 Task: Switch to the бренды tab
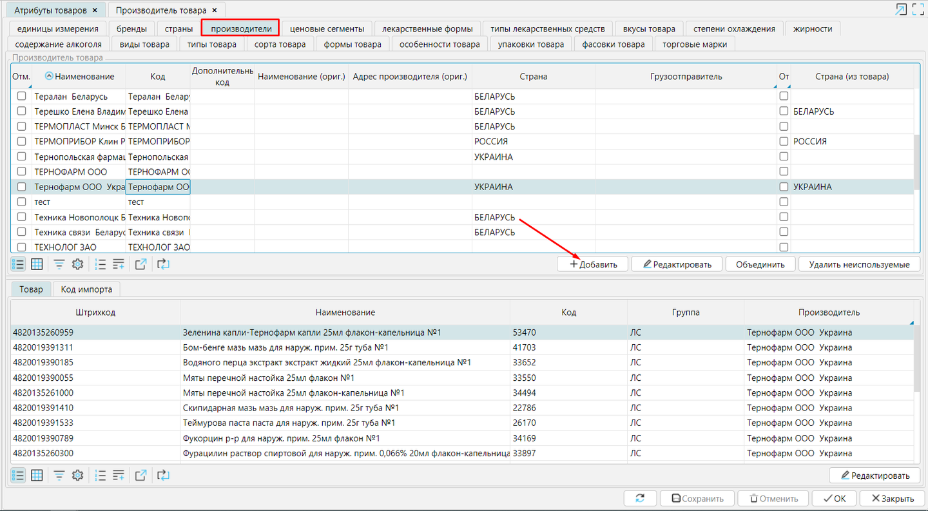131,28
